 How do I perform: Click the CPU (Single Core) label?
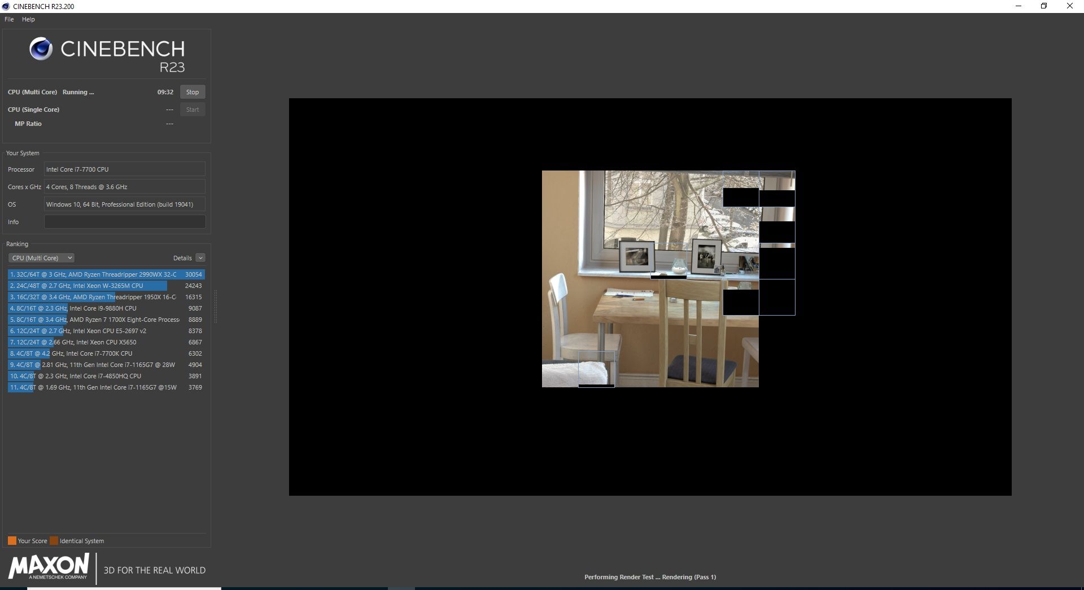tap(33, 110)
